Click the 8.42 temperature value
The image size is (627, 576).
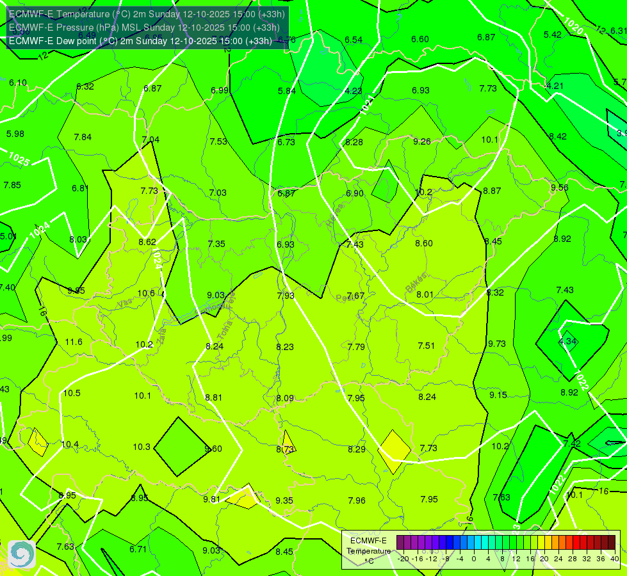tap(557, 136)
